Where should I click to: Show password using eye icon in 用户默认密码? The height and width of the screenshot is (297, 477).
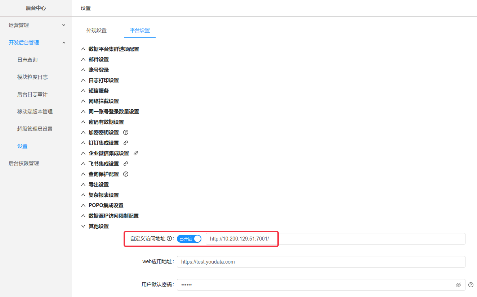click(458, 285)
